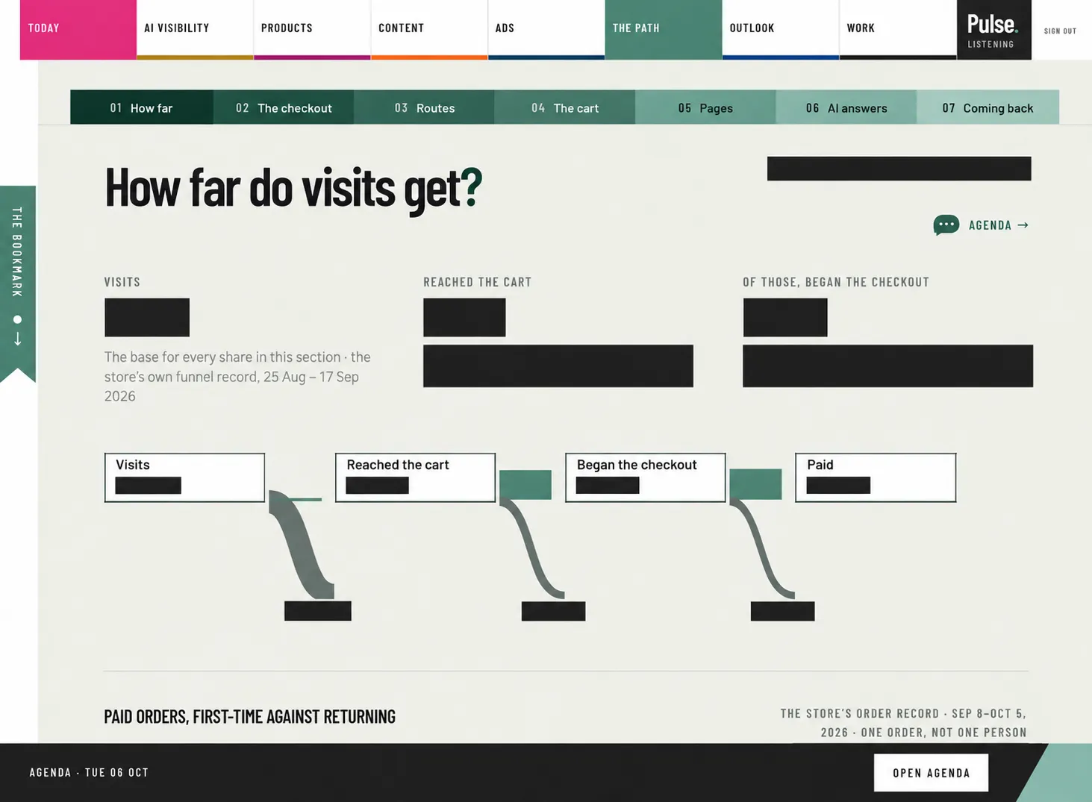The height and width of the screenshot is (802, 1092).
Task: Go to section 04 The cart
Action: [x=565, y=107]
